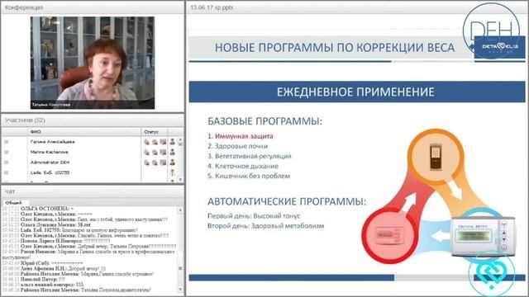Image resolution: width=529 pixels, height=297 pixels.
Task: Toggle checkbox beside Administrator DEH
Action: [x=6, y=163]
